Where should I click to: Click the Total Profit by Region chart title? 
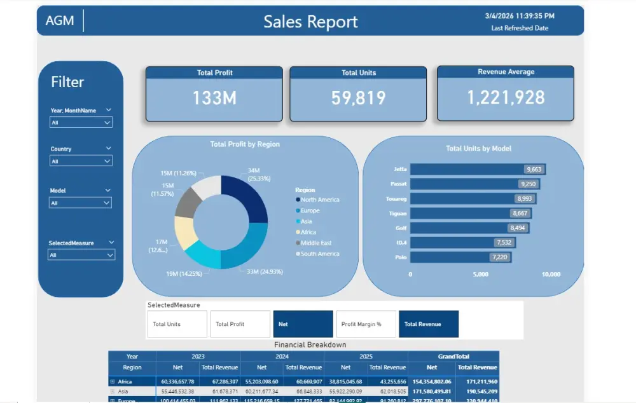tap(245, 144)
